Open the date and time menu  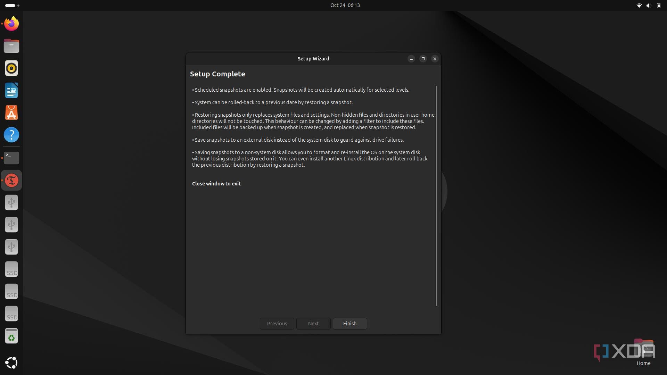[345, 5]
